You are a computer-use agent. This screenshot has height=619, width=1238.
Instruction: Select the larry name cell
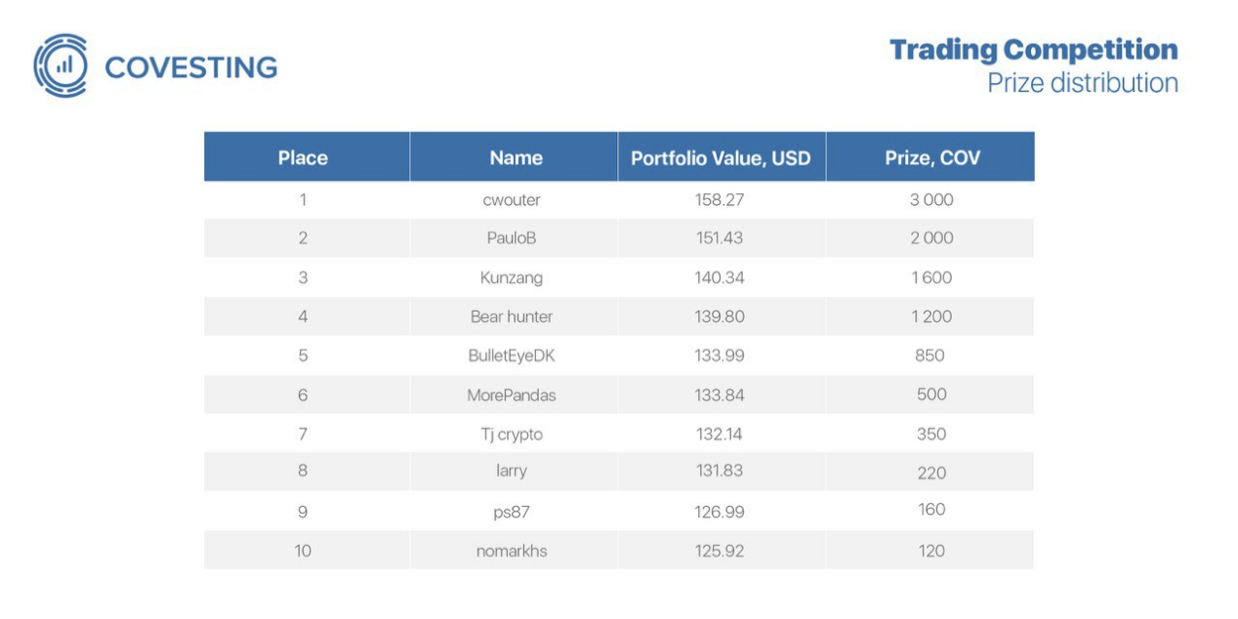511,471
